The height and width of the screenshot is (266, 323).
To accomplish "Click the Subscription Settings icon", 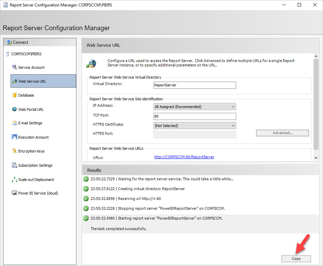I will point(15,165).
